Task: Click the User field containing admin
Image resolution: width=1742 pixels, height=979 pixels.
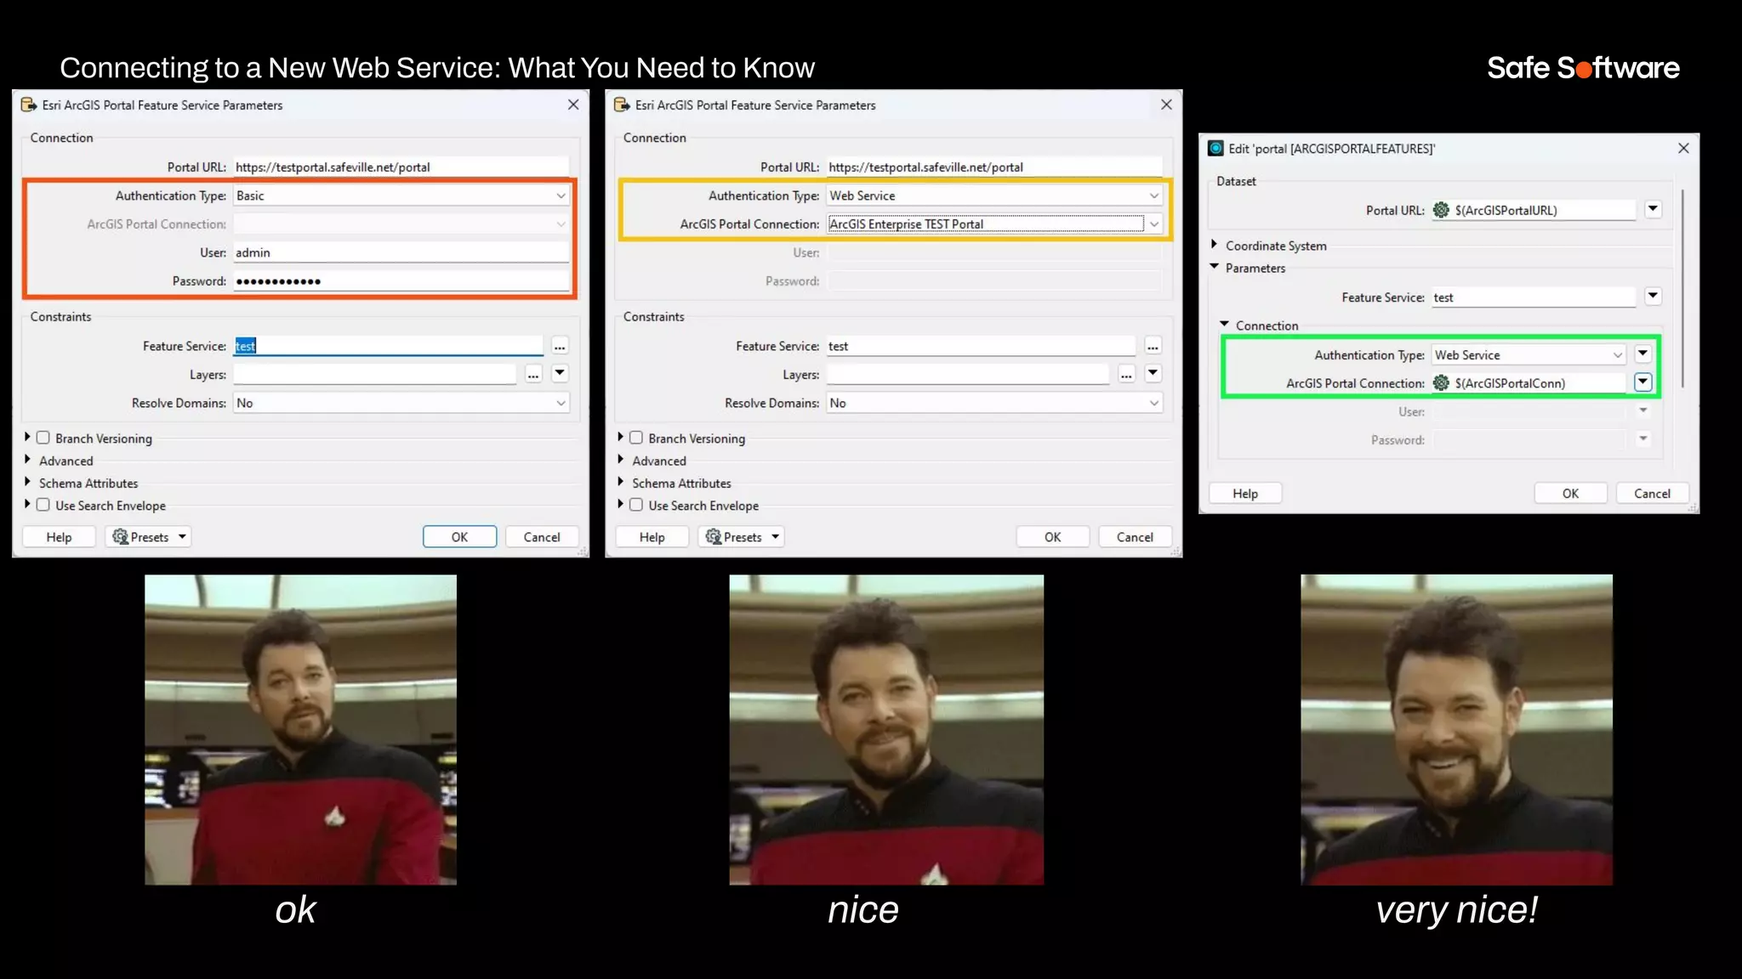Action: tap(401, 252)
